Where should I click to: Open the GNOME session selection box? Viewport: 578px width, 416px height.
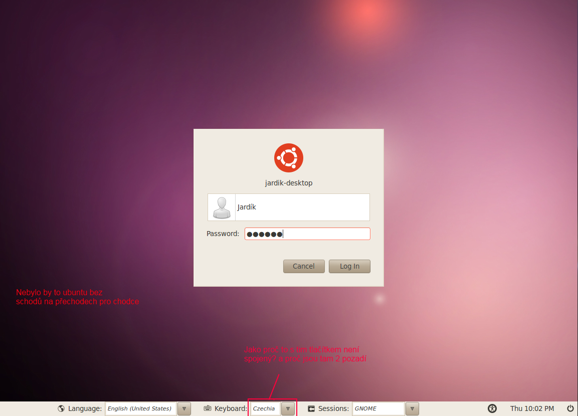(x=378, y=408)
